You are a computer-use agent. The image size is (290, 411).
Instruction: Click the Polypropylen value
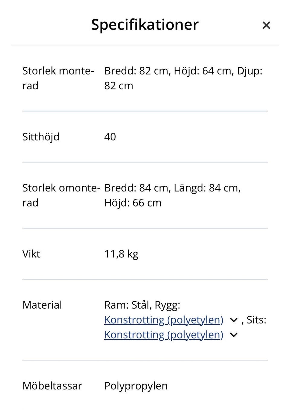(136, 386)
